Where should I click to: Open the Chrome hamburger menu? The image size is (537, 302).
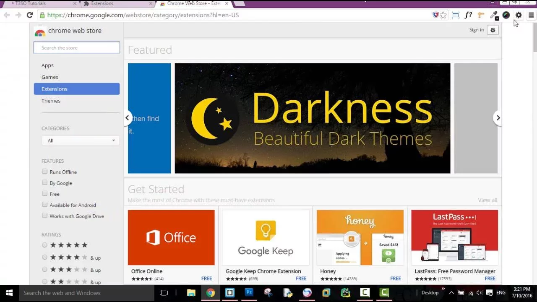(x=531, y=15)
